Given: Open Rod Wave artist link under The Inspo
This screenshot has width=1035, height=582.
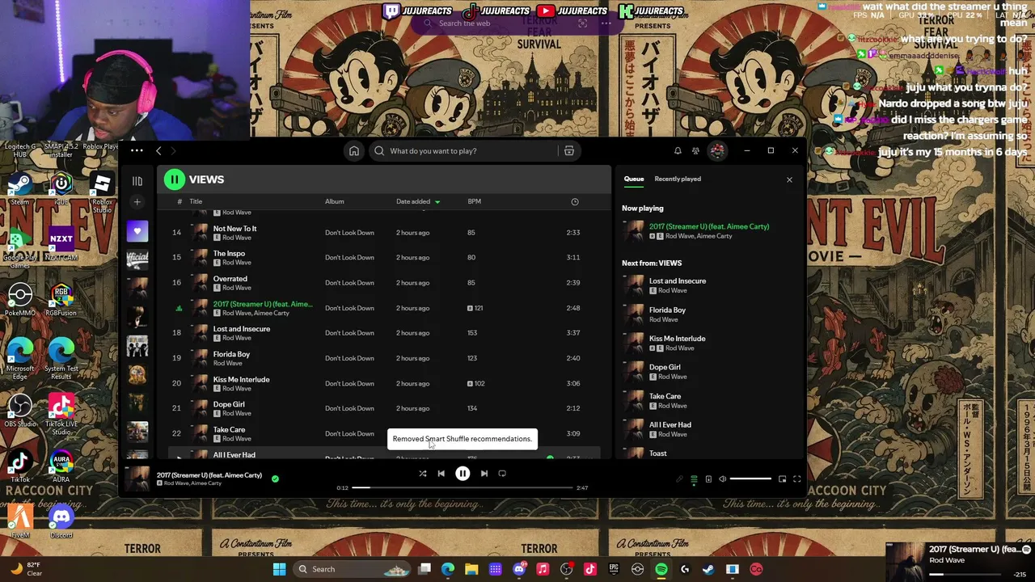Looking at the screenshot, I should (236, 263).
